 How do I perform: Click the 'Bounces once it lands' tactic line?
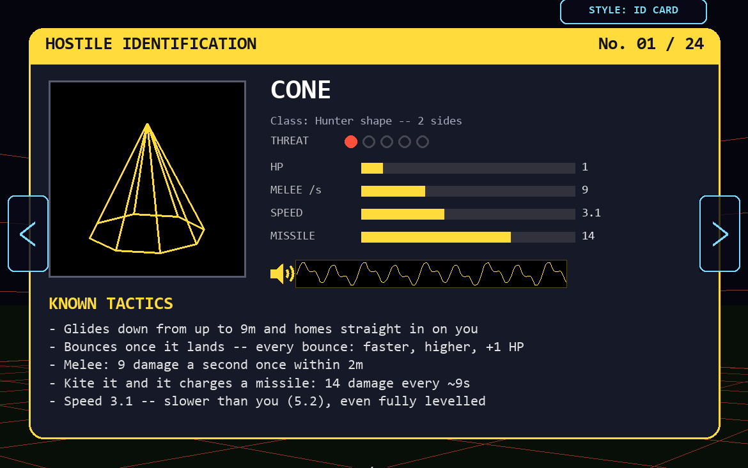(286, 347)
